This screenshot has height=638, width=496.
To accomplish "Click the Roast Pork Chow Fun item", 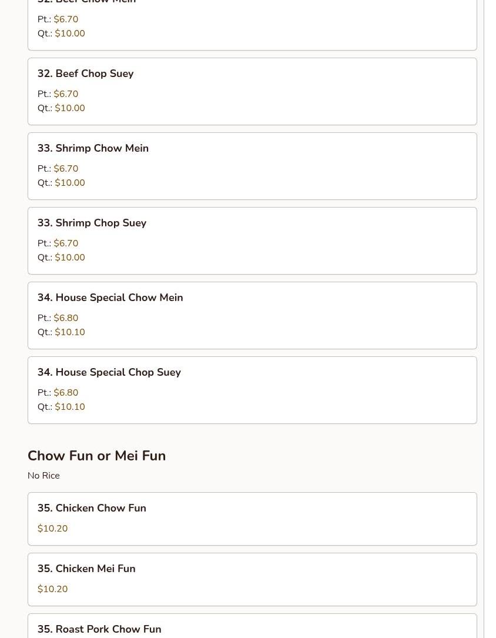I will click(x=99, y=629).
